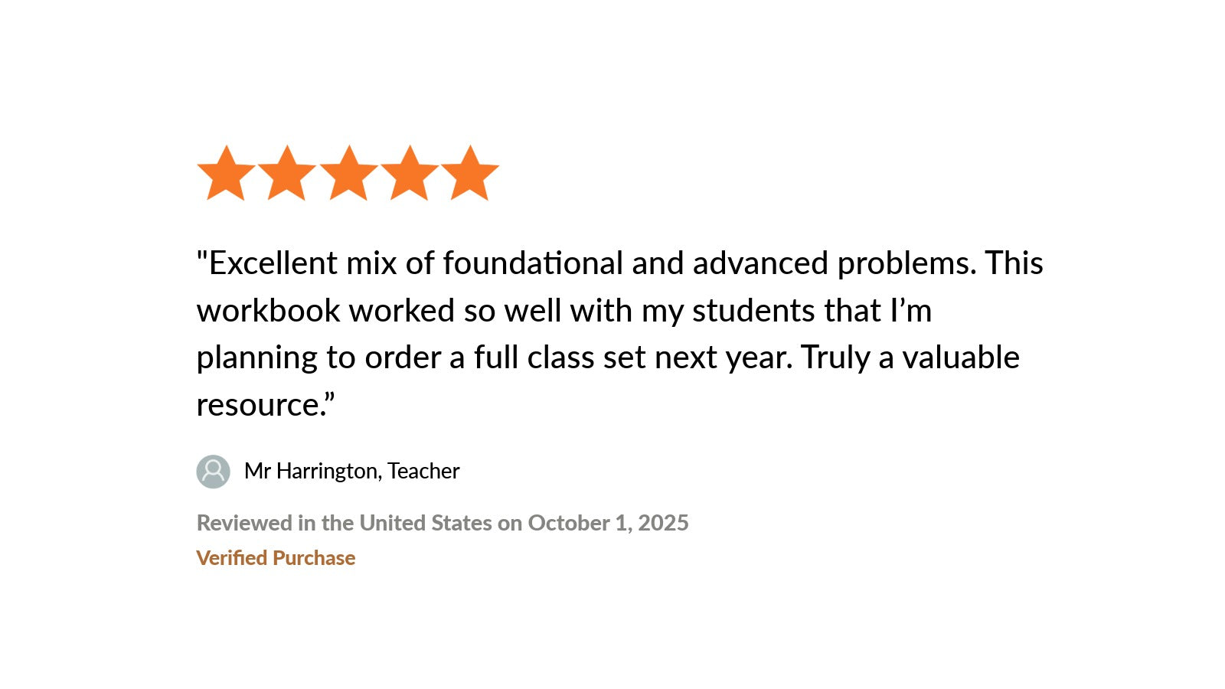Select the fourth orange rating star
This screenshot has height=689, width=1225.
410,175
